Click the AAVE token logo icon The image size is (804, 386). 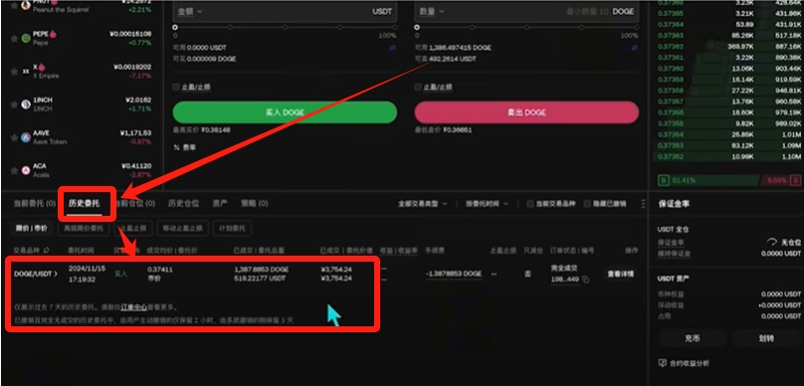tap(26, 137)
